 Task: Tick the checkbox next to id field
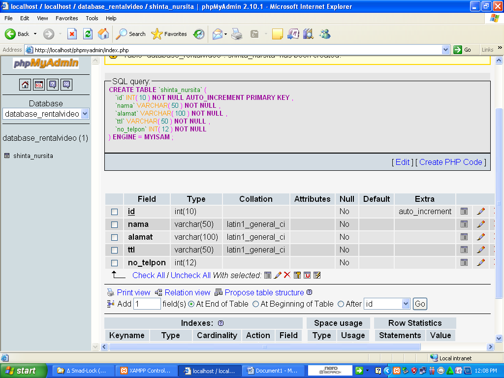[115, 212]
